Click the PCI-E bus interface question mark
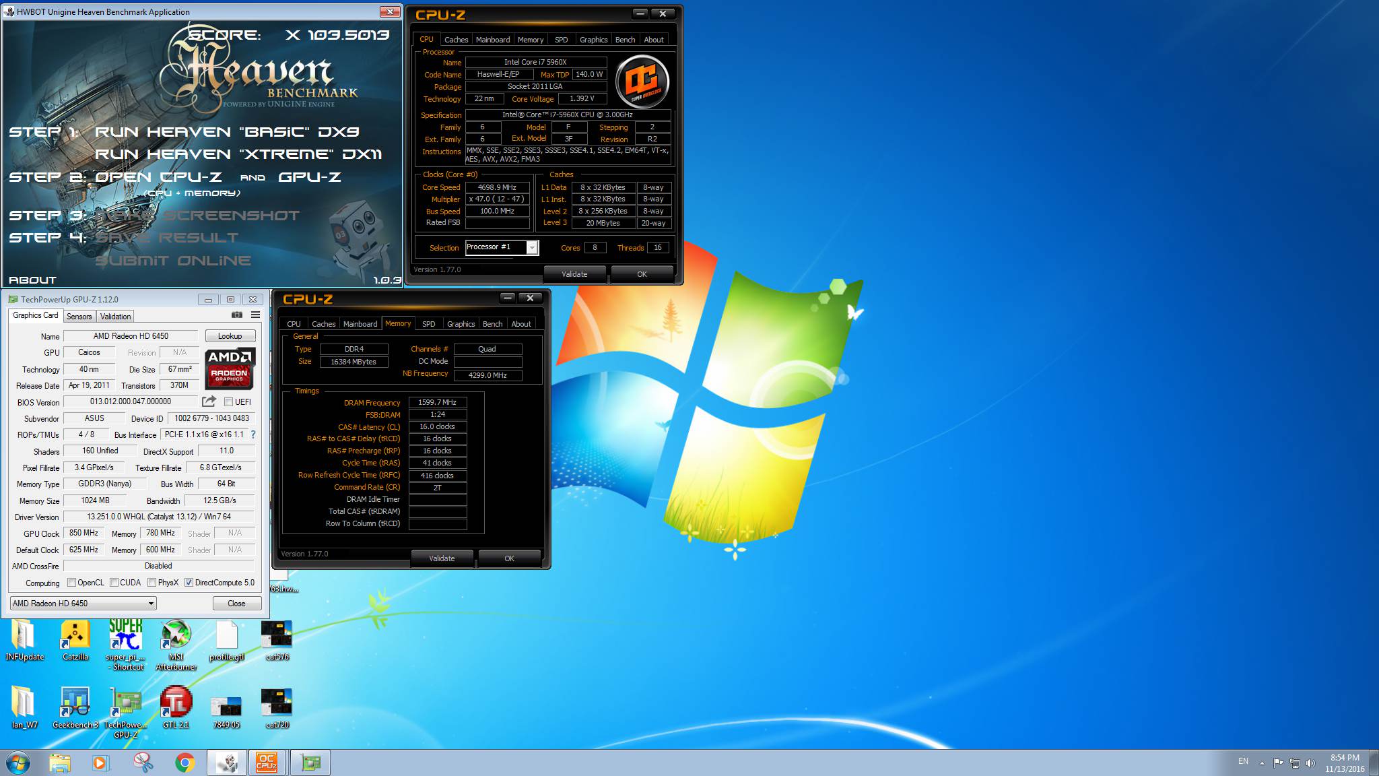The image size is (1379, 776). pyautogui.click(x=253, y=434)
